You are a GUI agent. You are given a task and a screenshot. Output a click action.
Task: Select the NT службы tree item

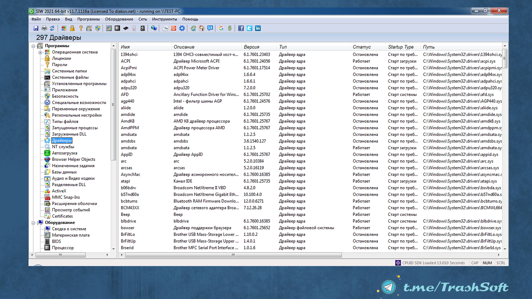[63, 147]
